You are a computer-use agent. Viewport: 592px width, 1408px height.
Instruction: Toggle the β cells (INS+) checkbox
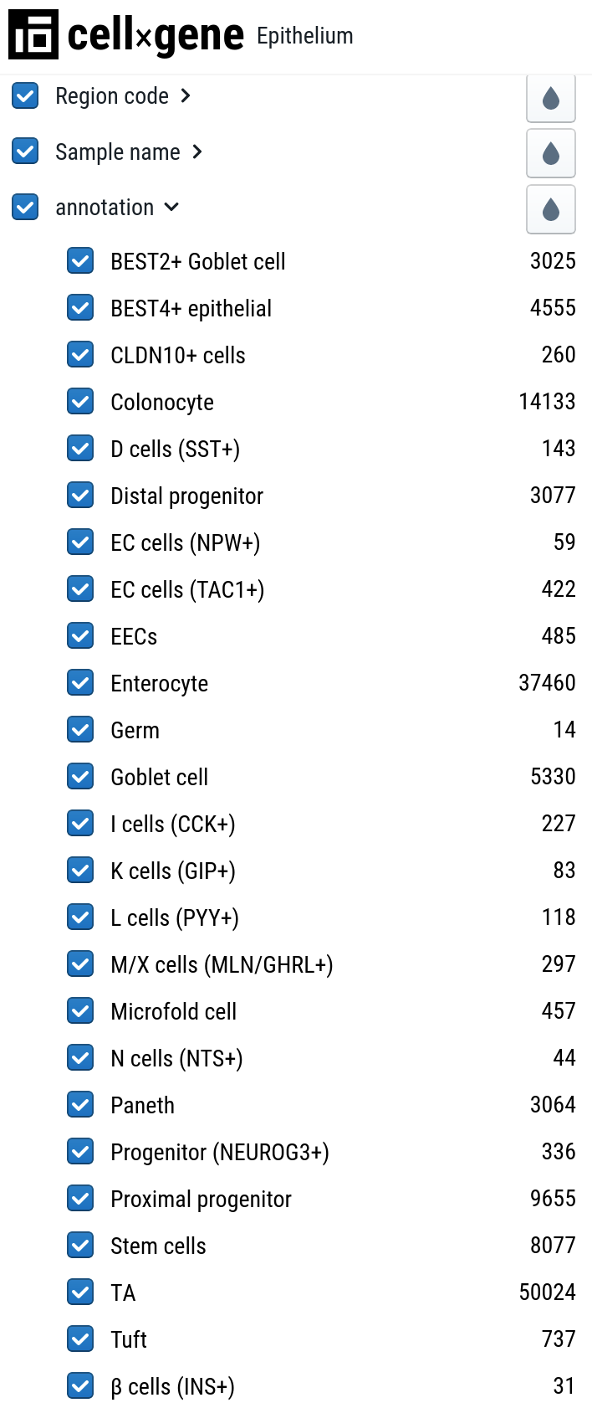tap(80, 1385)
